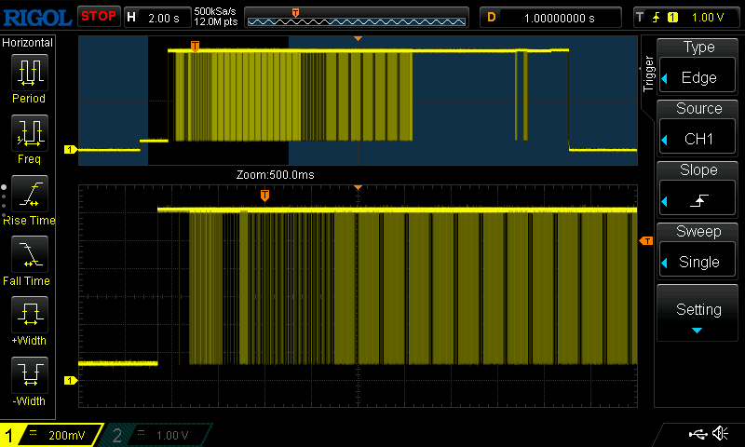
Task: Click the horizontal timebase 2.00 s field
Action: coord(157,18)
